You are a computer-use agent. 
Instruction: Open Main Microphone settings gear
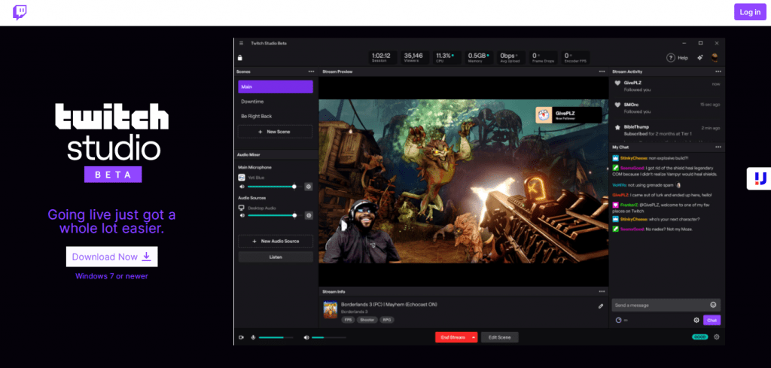308,186
